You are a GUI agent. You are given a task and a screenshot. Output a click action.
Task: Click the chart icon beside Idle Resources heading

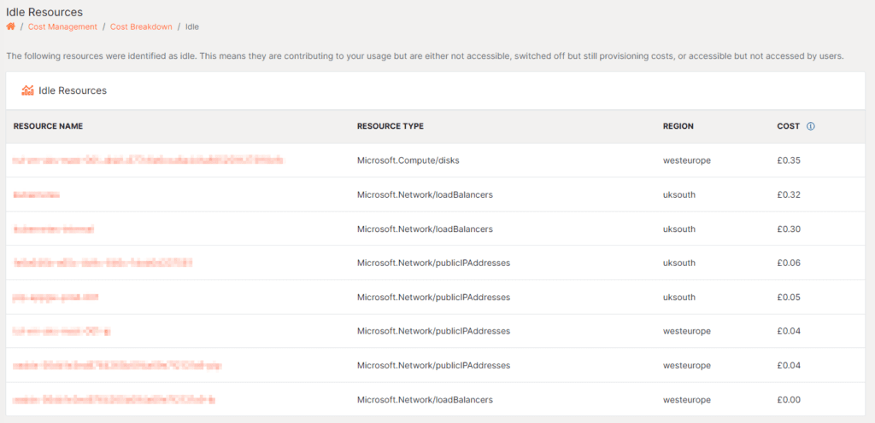(27, 90)
